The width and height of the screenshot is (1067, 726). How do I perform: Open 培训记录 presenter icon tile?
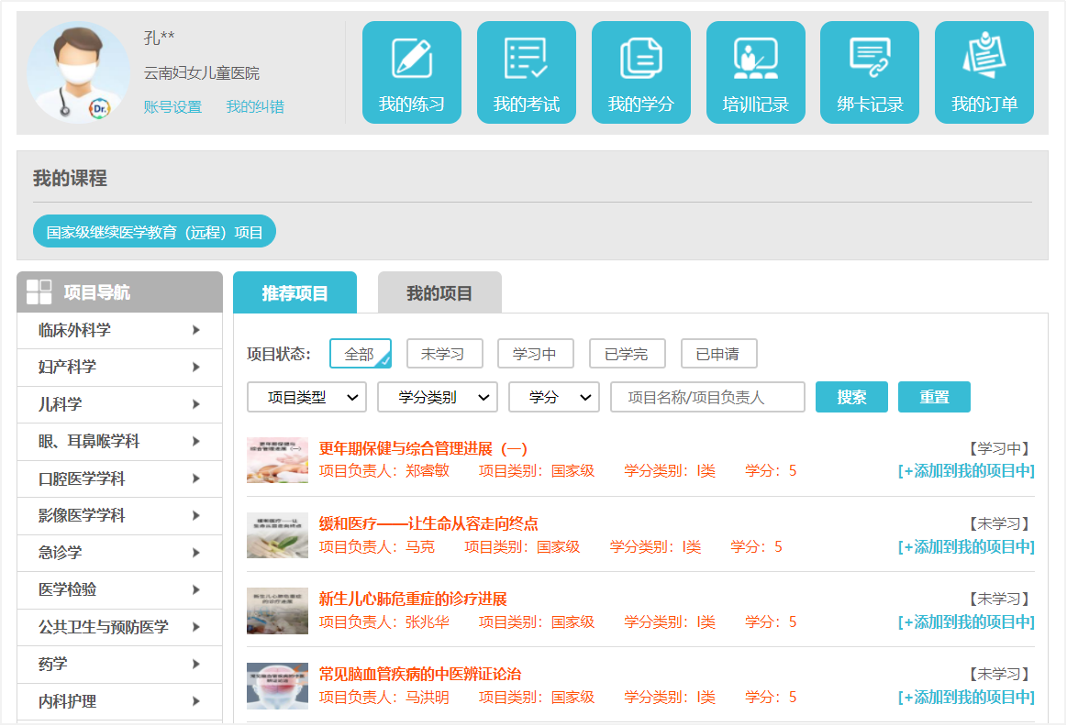point(755,72)
